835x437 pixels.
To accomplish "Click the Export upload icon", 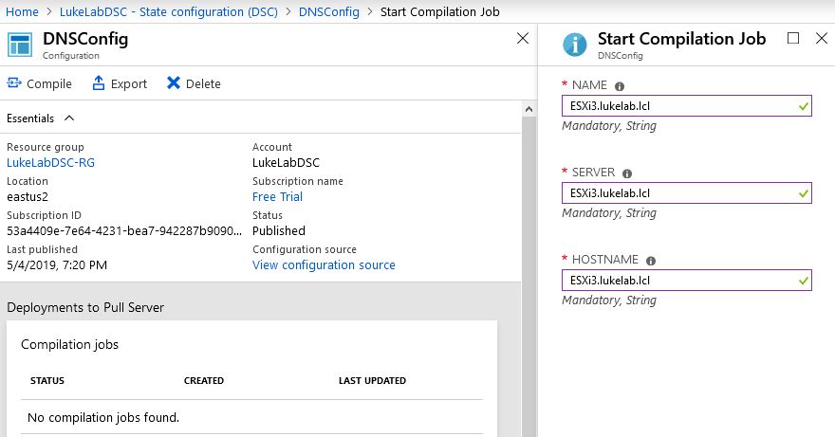I will pyautogui.click(x=99, y=83).
